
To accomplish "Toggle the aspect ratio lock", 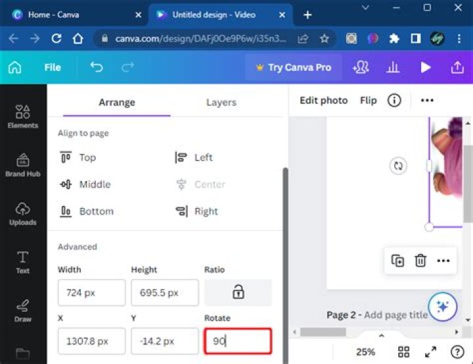I will pyautogui.click(x=238, y=292).
